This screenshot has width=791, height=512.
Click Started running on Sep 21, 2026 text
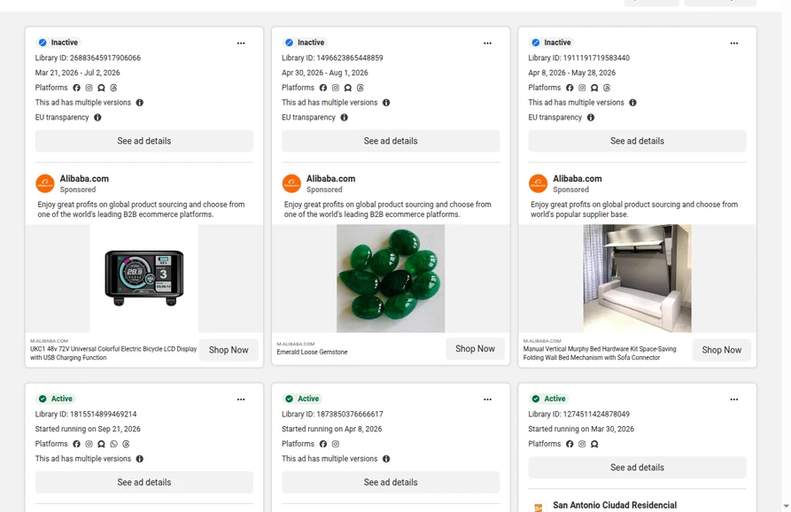(88, 429)
